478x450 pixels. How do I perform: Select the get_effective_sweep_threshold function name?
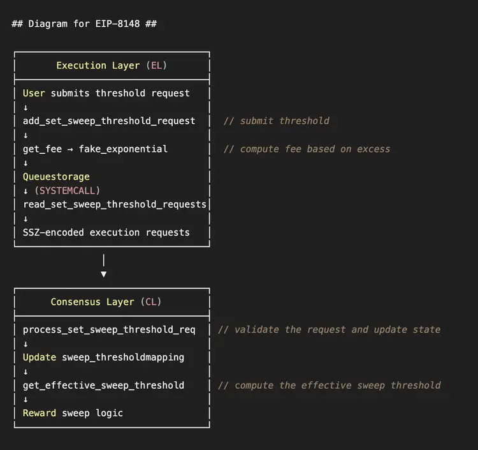tap(103, 385)
